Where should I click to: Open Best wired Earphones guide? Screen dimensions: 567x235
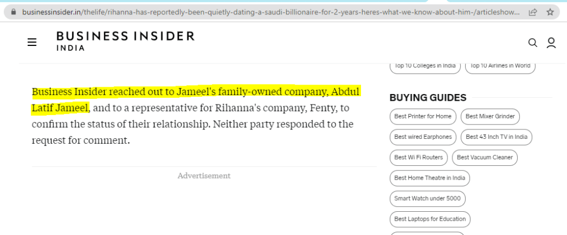tap(423, 137)
